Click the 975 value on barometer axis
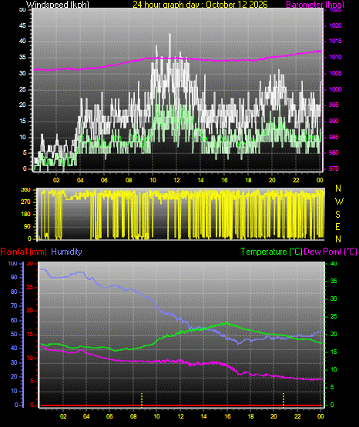 click(334, 168)
